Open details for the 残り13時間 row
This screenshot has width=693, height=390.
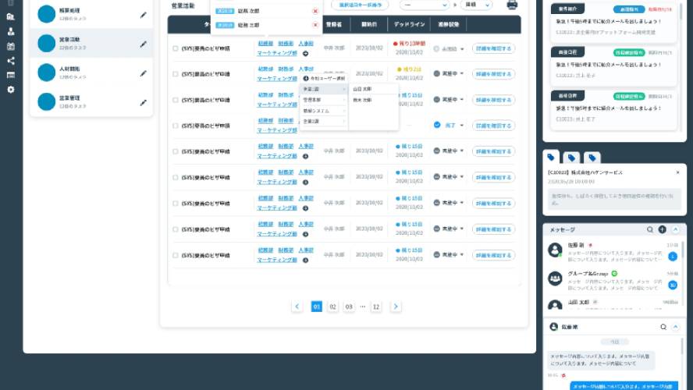(494, 48)
